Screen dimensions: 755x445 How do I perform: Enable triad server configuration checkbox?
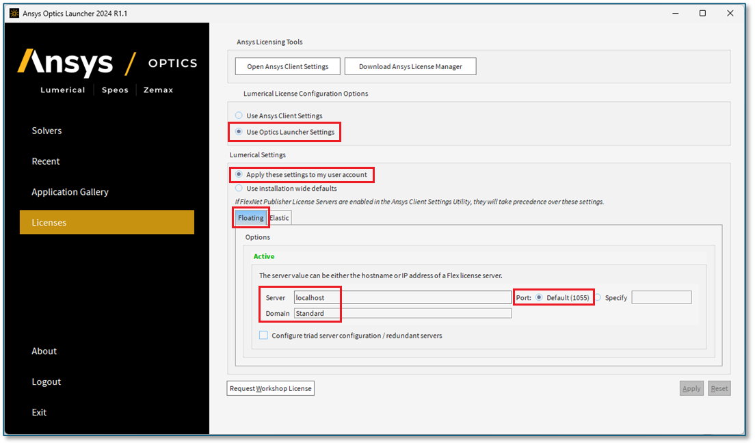coord(263,336)
